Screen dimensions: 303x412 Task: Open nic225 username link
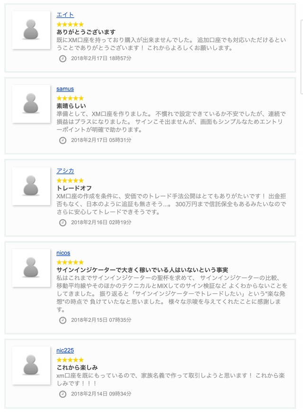65,351
